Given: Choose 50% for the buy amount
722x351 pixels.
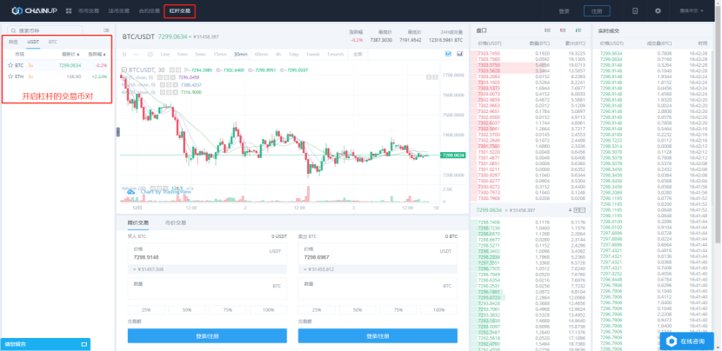Looking at the screenshot, I should 186,310.
